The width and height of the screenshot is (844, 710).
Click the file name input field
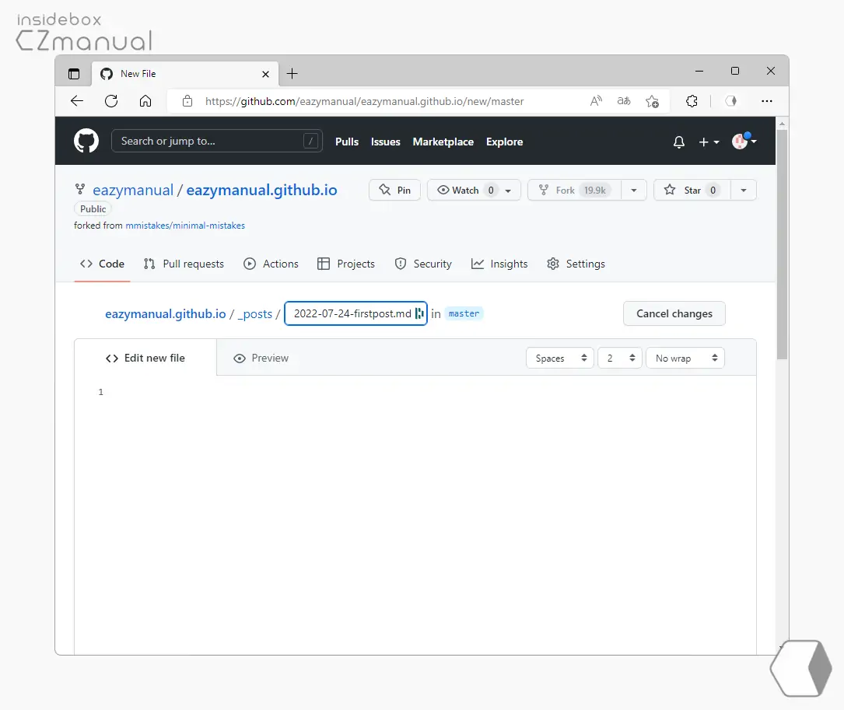[x=355, y=314]
